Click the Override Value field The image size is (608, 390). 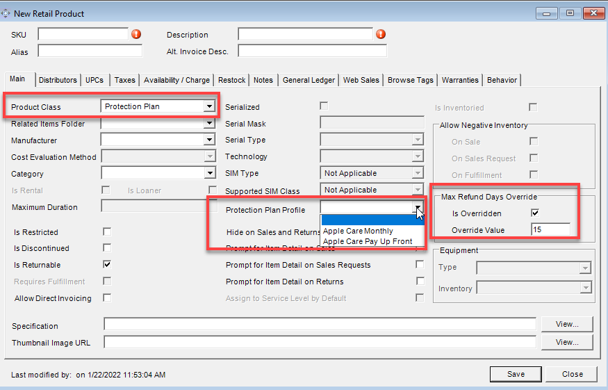pyautogui.click(x=550, y=229)
